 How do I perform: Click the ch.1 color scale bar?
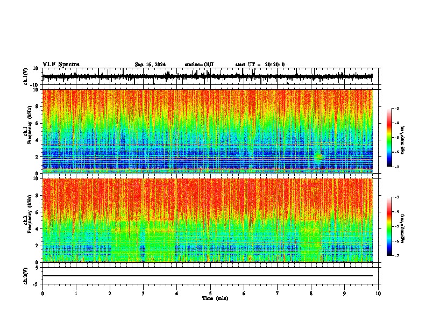[x=389, y=138]
